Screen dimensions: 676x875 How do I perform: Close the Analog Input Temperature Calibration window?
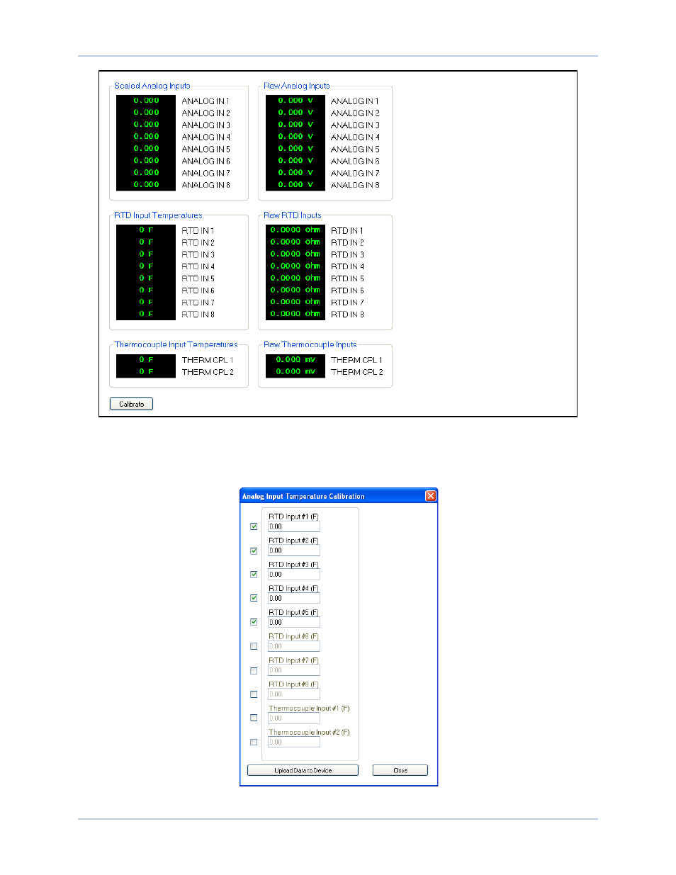click(430, 496)
